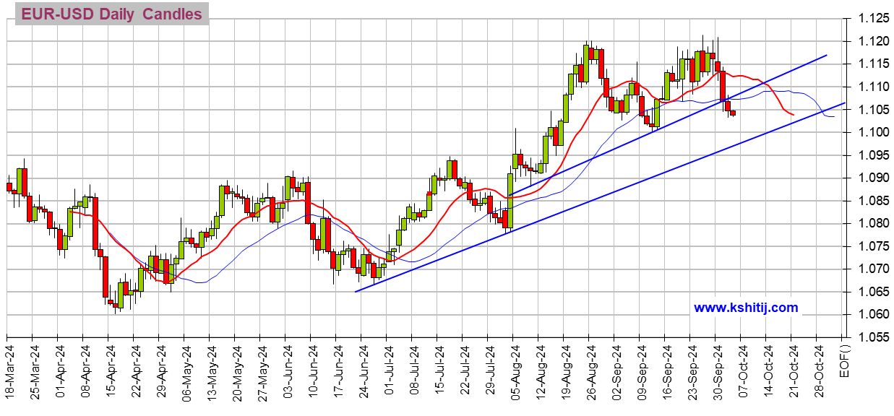
Task: Click the EUR-USD Daily Candles title label
Action: point(111,14)
